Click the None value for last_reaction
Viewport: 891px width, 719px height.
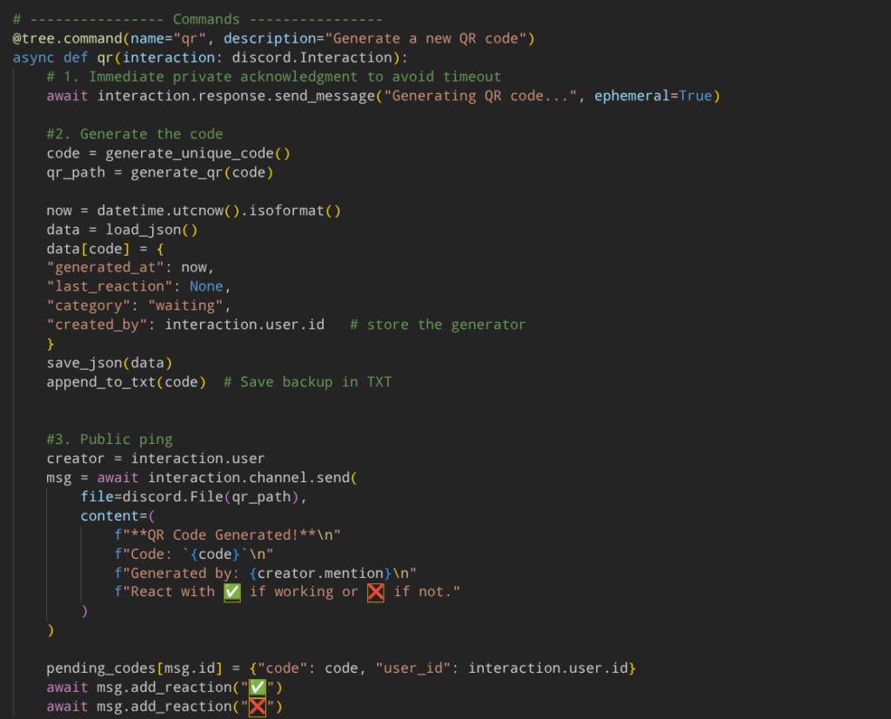206,286
